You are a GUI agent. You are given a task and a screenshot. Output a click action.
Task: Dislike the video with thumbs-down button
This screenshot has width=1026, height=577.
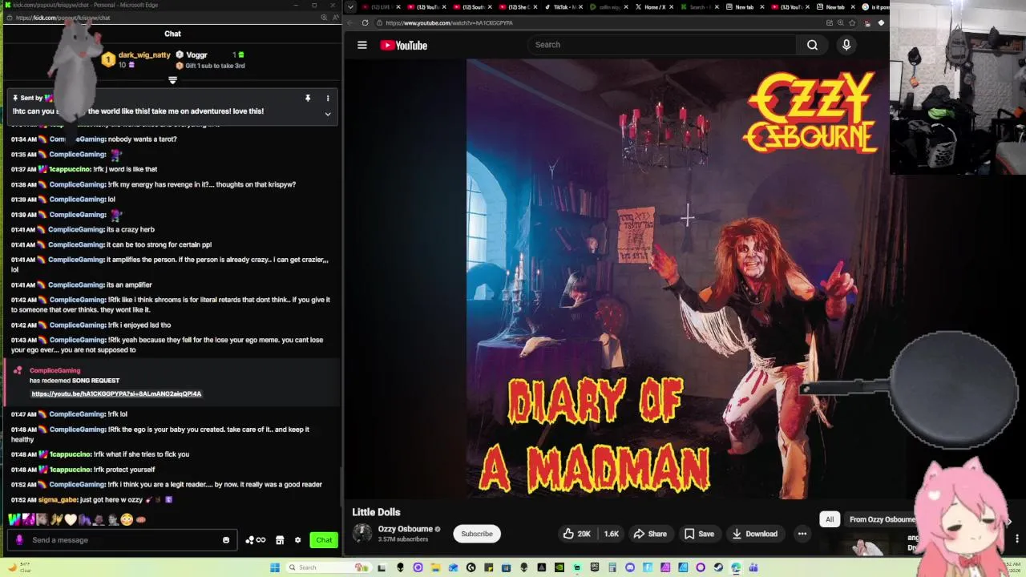tap(611, 534)
